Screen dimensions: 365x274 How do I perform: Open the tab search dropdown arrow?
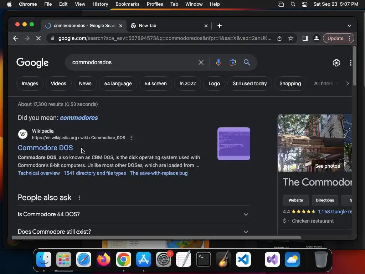pyautogui.click(x=349, y=26)
